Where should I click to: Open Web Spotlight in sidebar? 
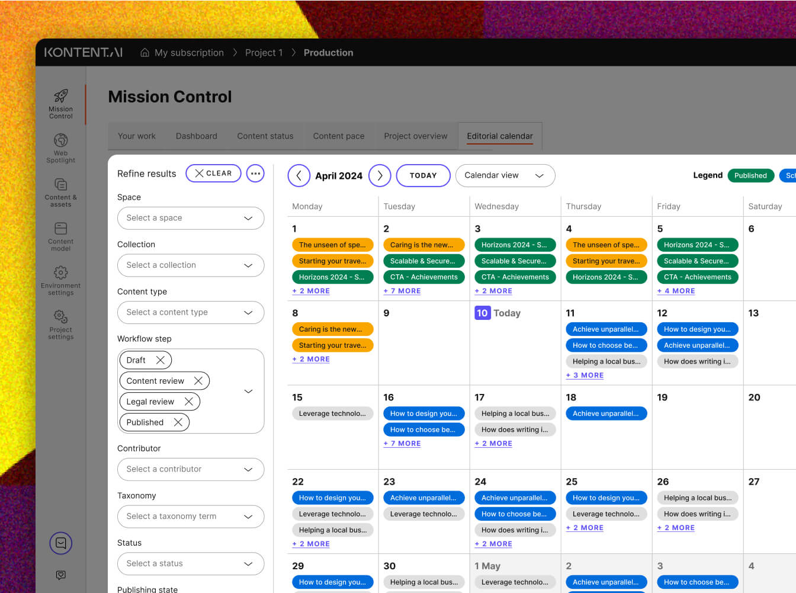60,140
